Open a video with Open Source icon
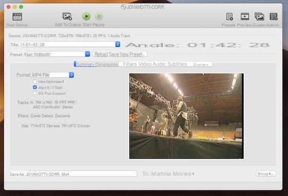This screenshot has height=196, width=288. point(17,16)
